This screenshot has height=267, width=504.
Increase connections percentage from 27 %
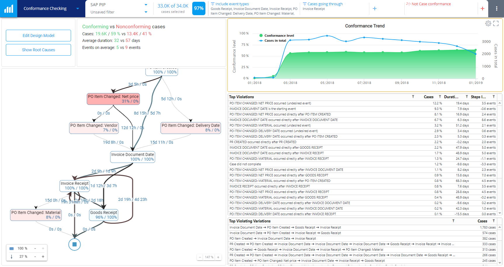tap(43, 257)
